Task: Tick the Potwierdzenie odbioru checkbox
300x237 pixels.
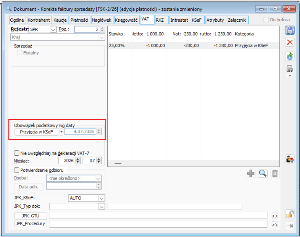Action: tap(16, 170)
